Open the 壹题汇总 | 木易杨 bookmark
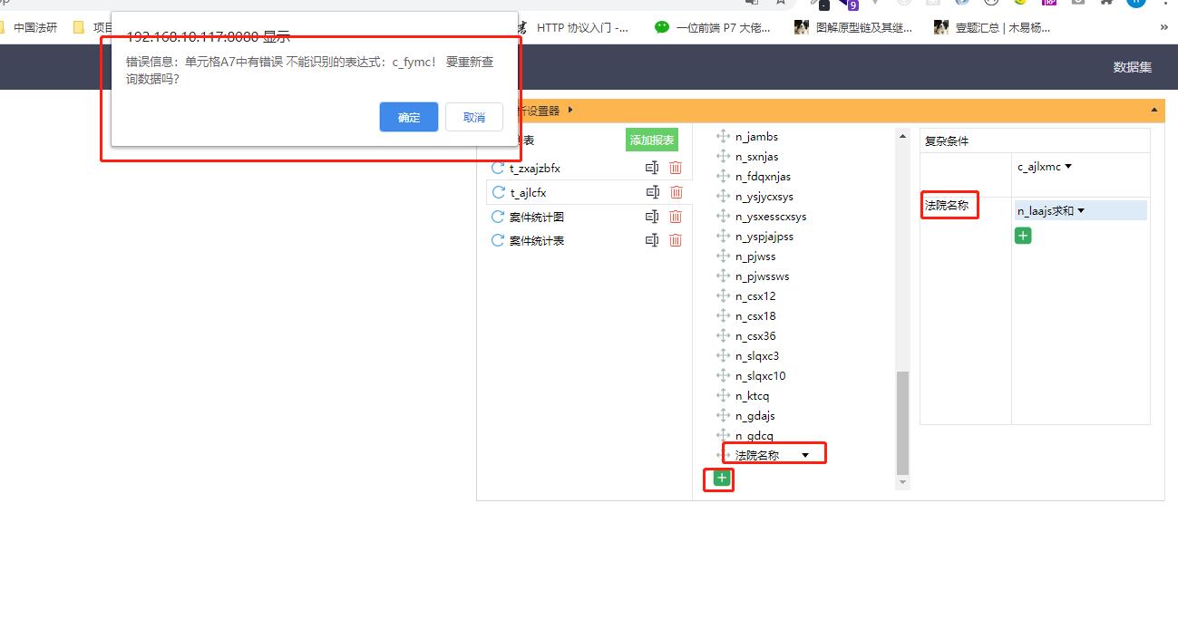Image resolution: width=1178 pixels, height=639 pixels. coord(992,27)
